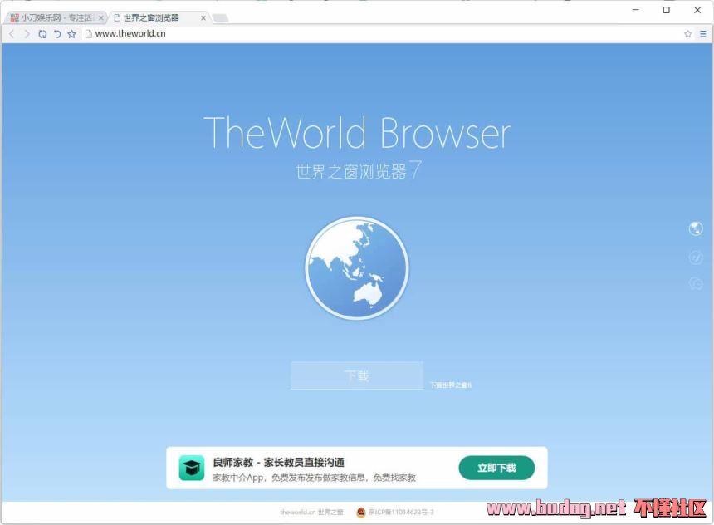This screenshot has height=525, width=714.
Task: Click the 世界之窗浏览器7 subtitle text
Action: (359, 171)
